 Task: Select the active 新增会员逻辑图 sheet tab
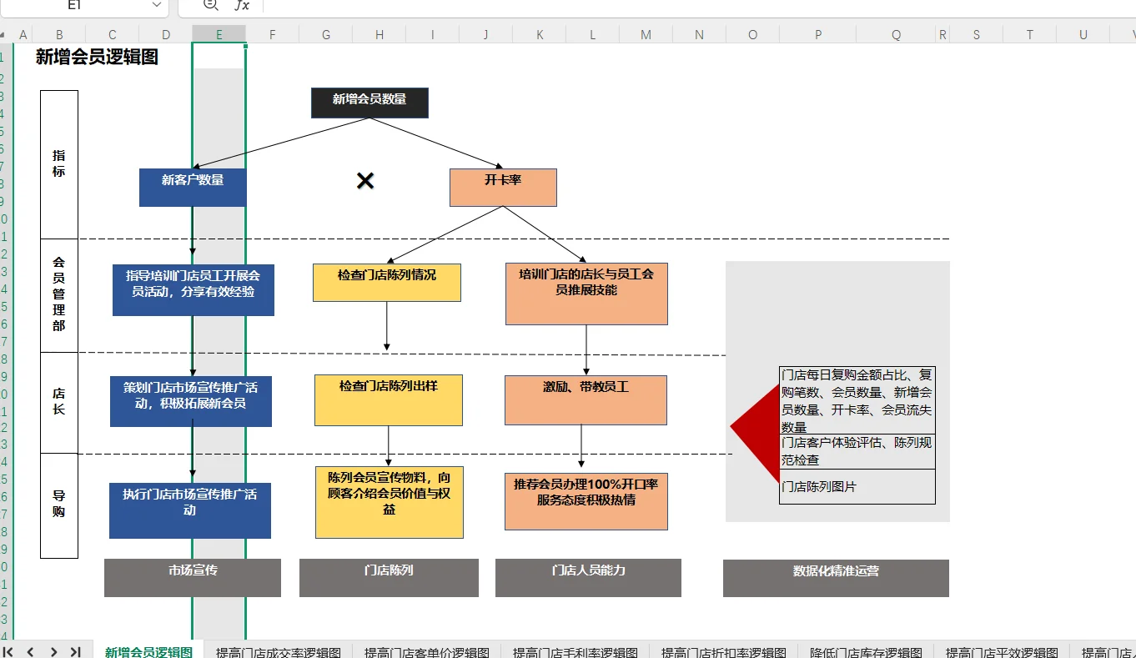[x=147, y=653]
